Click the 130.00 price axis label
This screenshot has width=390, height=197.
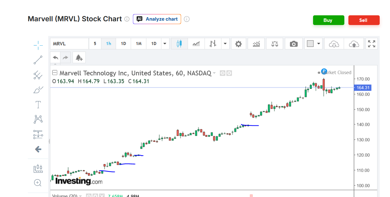[363, 140]
